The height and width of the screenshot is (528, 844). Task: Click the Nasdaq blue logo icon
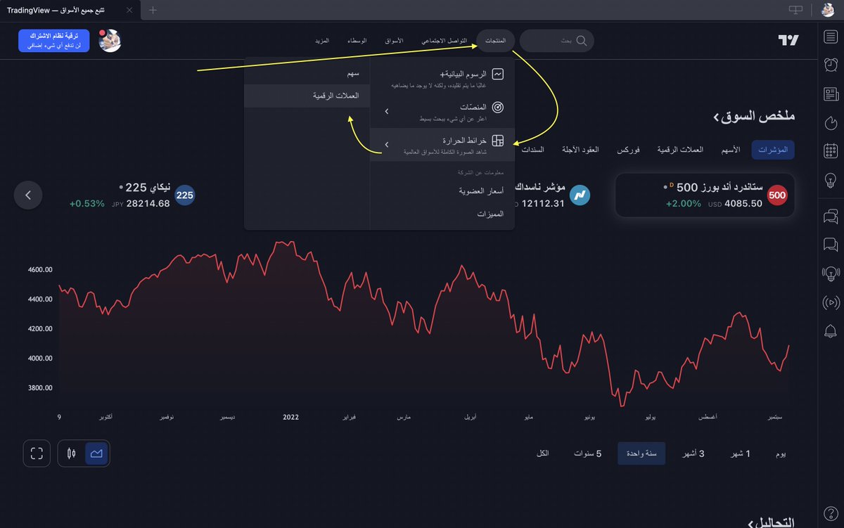click(580, 195)
